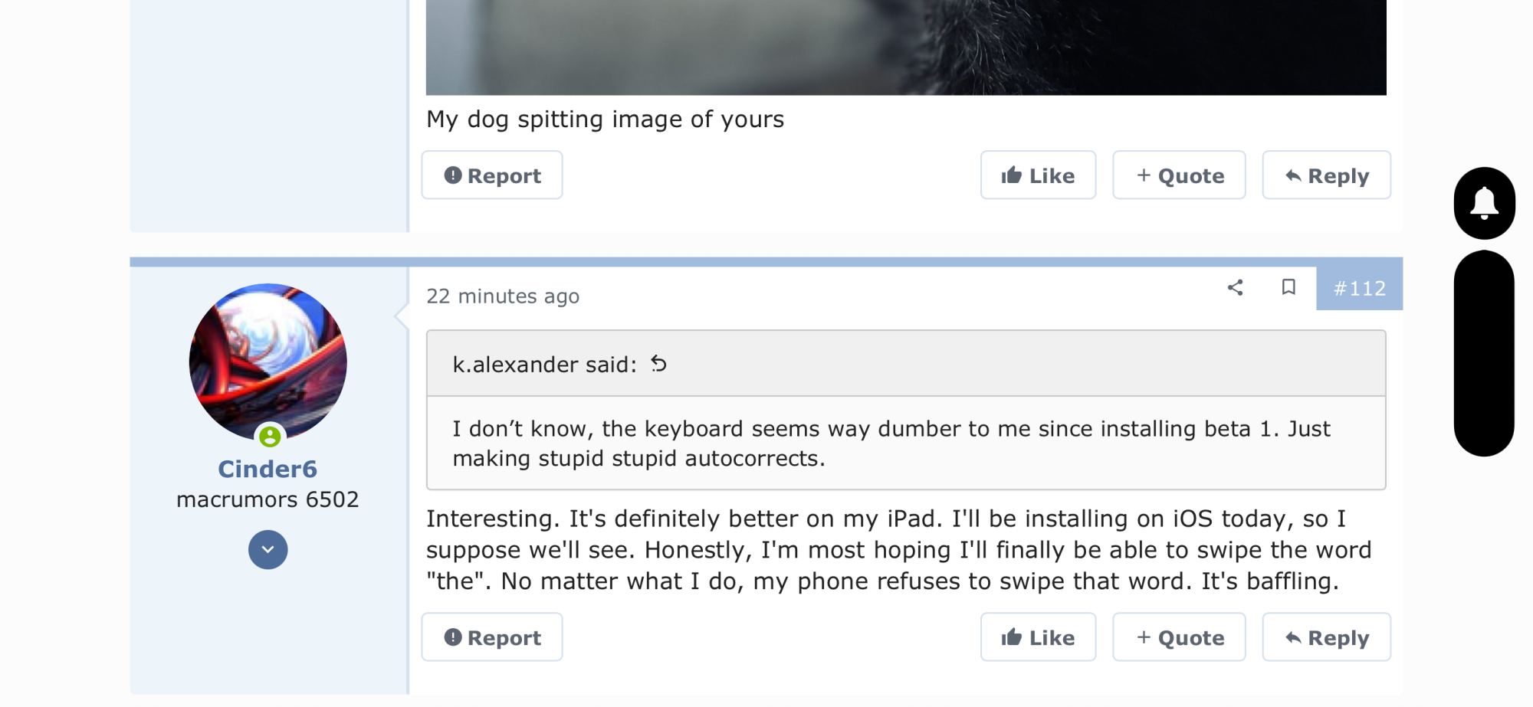1533x707 pixels.
Task: Jump to k.alexander's original post via arrow icon
Action: coord(658,364)
